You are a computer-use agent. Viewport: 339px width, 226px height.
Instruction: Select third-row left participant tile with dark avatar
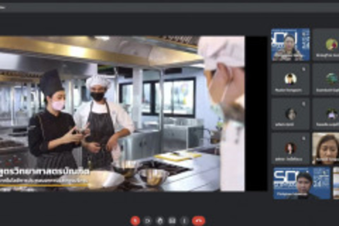pyautogui.click(x=290, y=114)
